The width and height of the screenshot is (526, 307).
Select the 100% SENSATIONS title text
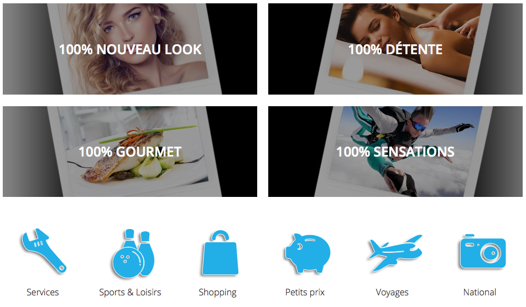click(395, 152)
